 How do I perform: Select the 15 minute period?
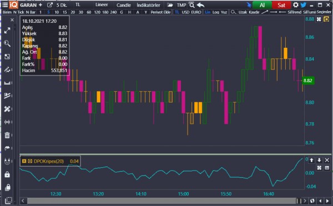[64, 12]
